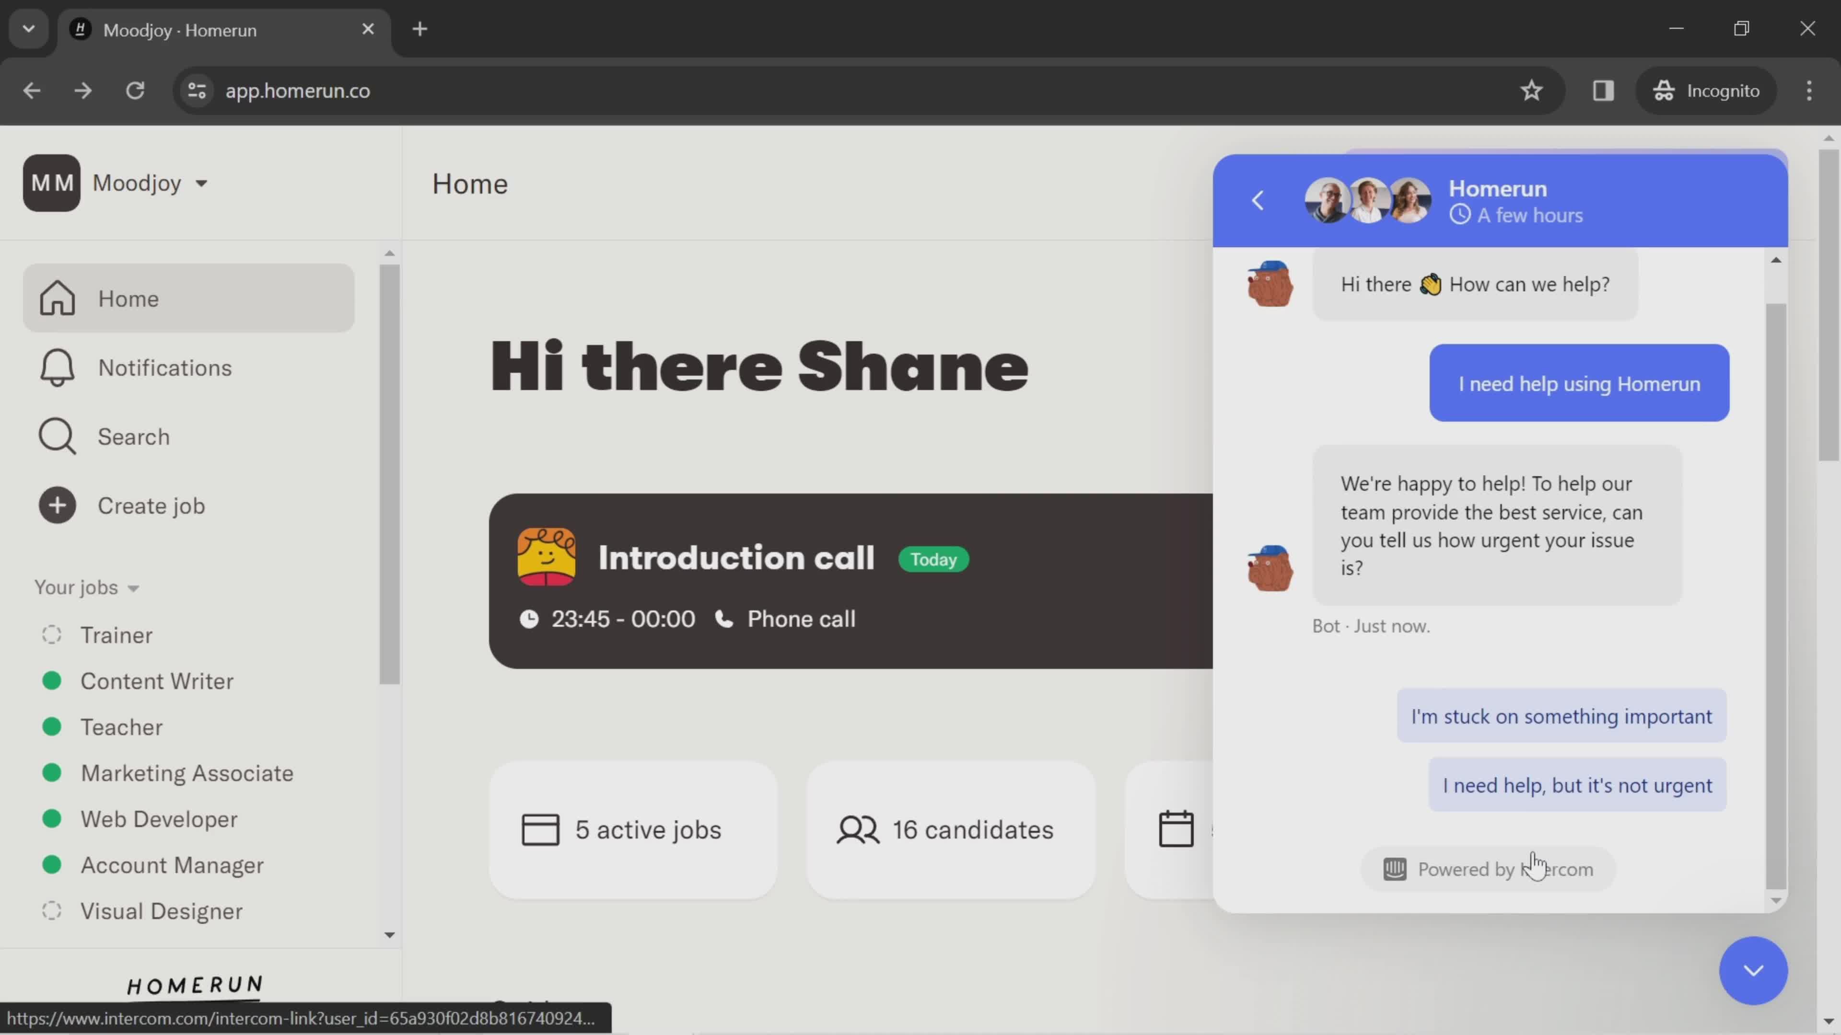Click the bell Notifications icon
This screenshot has width=1841, height=1035.
[57, 368]
